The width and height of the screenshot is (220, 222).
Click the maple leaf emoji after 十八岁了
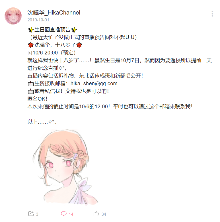click(79, 45)
